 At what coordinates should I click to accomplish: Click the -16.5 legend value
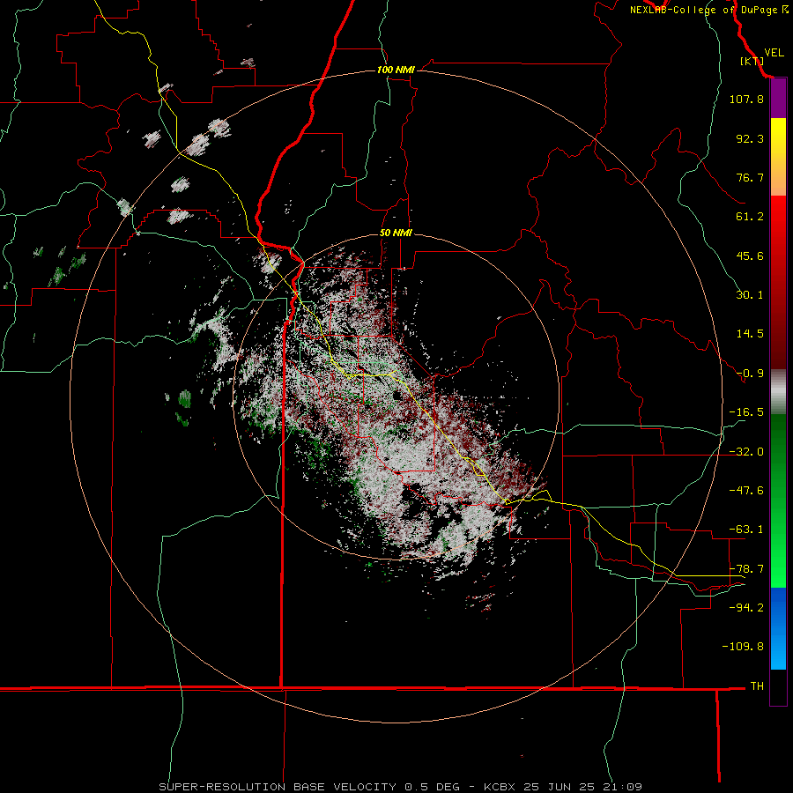(746, 412)
